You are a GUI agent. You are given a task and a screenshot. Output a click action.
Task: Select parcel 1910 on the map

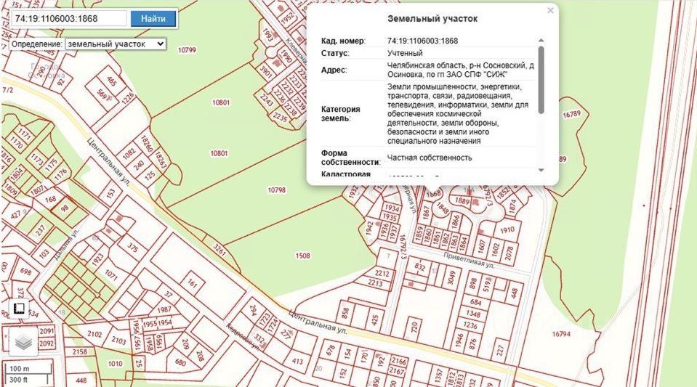pos(507,230)
